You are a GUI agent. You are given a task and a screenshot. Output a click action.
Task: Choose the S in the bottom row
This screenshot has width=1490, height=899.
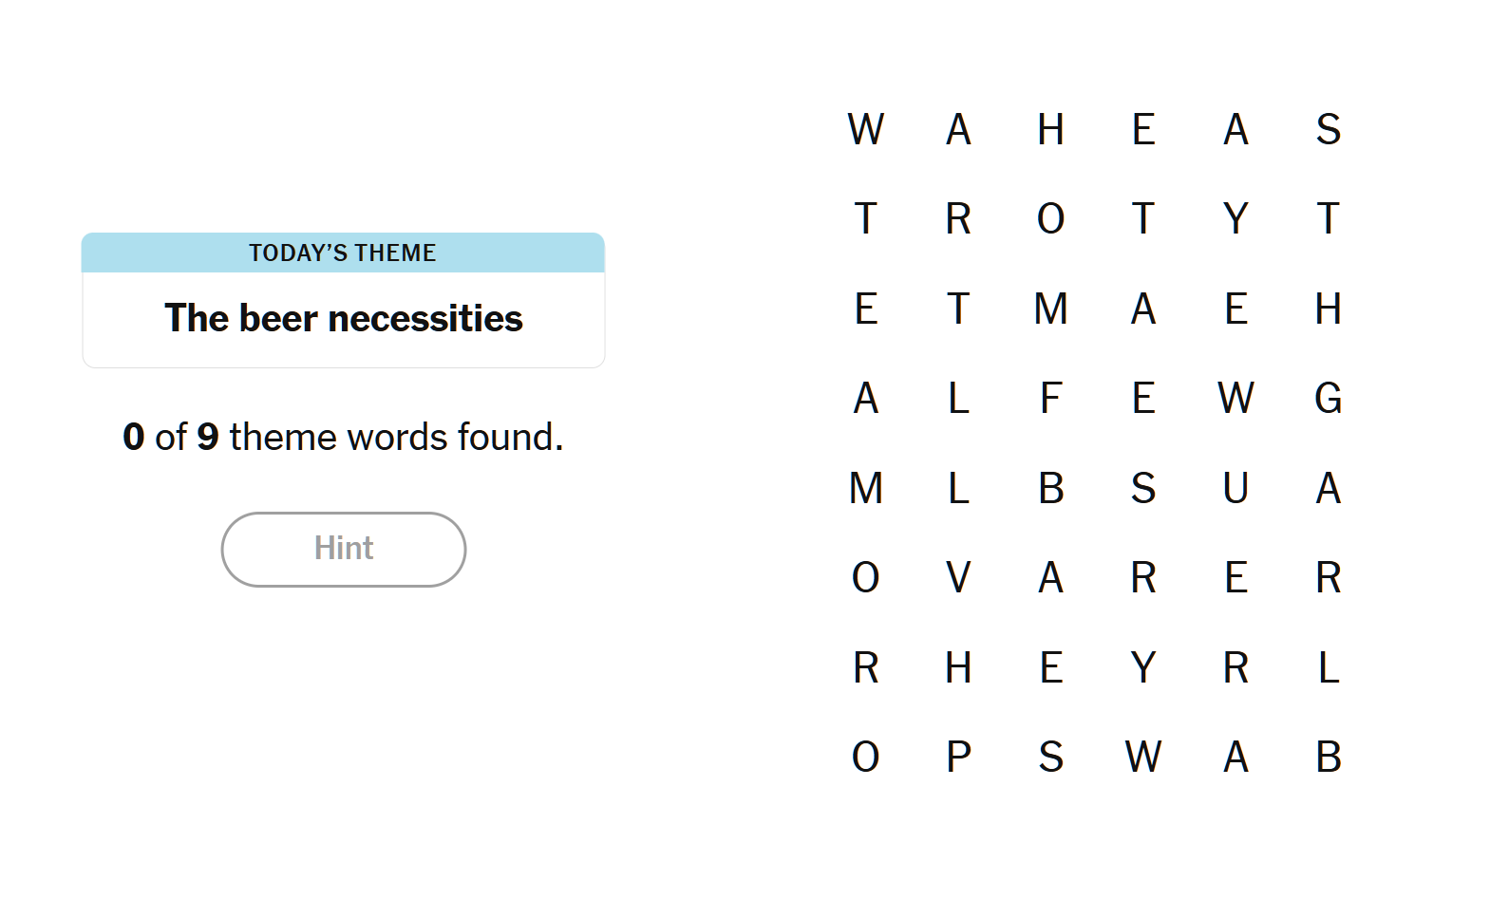tap(1050, 757)
